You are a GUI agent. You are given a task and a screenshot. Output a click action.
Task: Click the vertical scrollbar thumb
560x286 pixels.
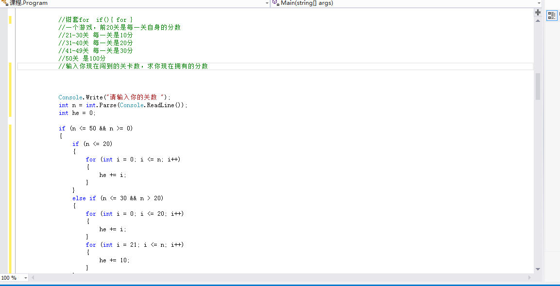(538, 86)
